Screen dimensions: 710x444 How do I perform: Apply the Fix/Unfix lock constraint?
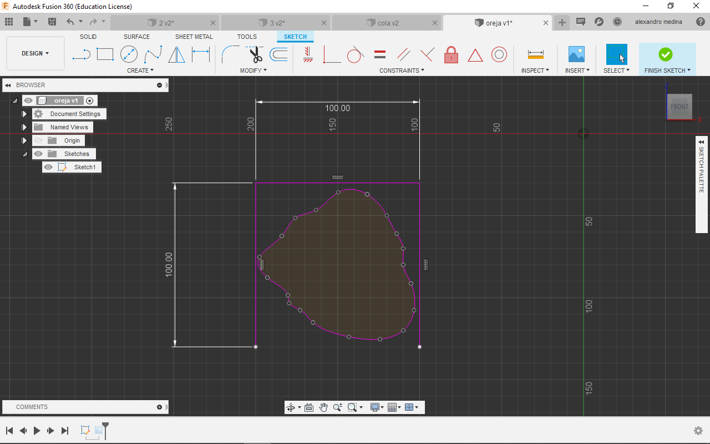(x=451, y=54)
